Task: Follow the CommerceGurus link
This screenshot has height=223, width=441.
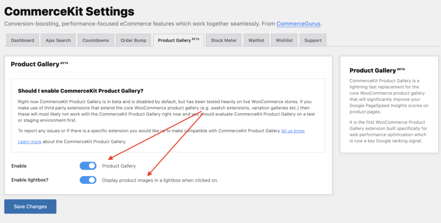Action: [x=298, y=24]
